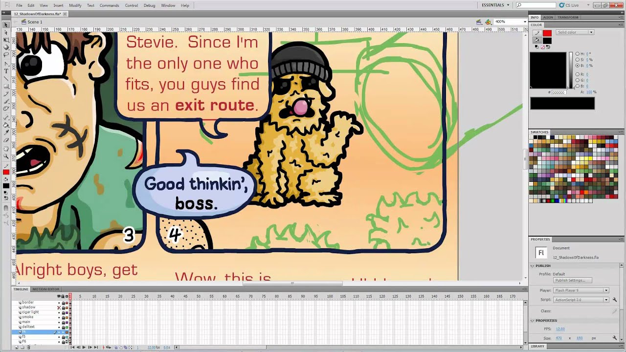Collapse the Publish section
This screenshot has height=352, width=626.
click(532, 266)
